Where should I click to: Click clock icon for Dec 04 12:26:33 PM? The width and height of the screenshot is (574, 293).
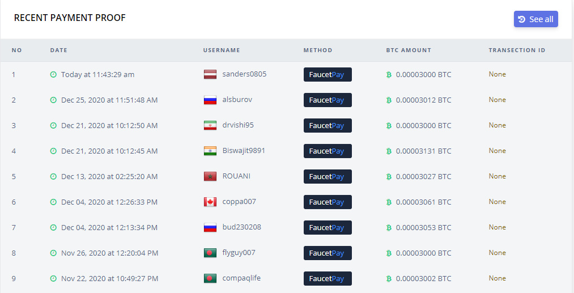click(x=53, y=202)
